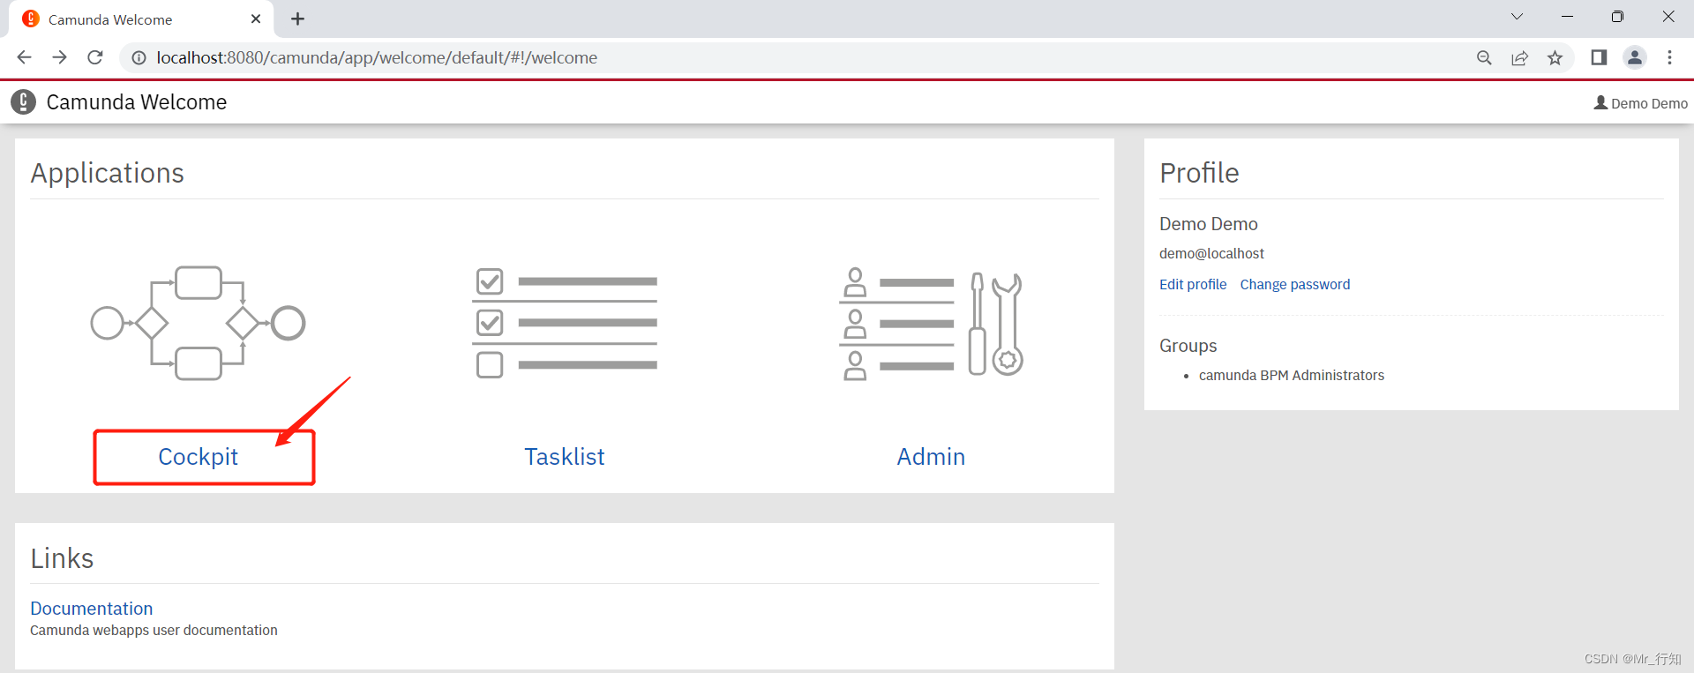
Task: Click Change password link
Action: pyautogui.click(x=1294, y=284)
